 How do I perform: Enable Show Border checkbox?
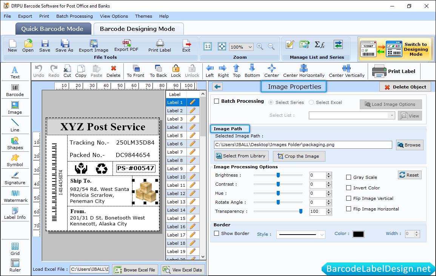point(217,233)
